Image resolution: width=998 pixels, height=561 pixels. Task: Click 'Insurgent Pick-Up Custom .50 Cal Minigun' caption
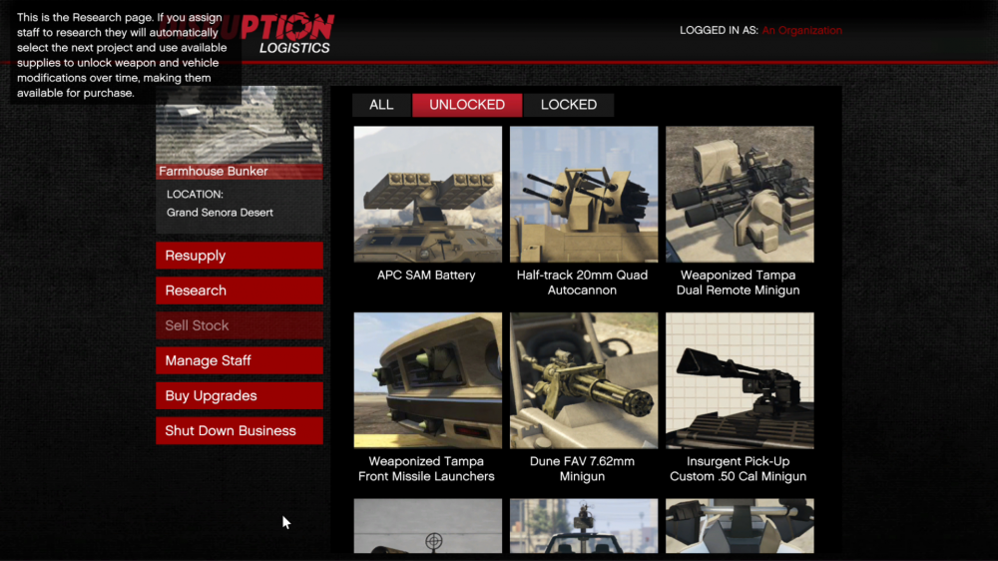(x=739, y=469)
